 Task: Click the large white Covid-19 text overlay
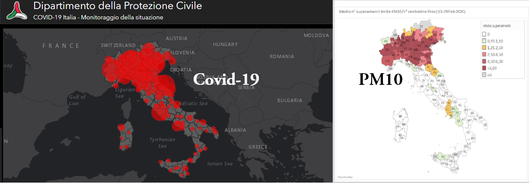226,79
